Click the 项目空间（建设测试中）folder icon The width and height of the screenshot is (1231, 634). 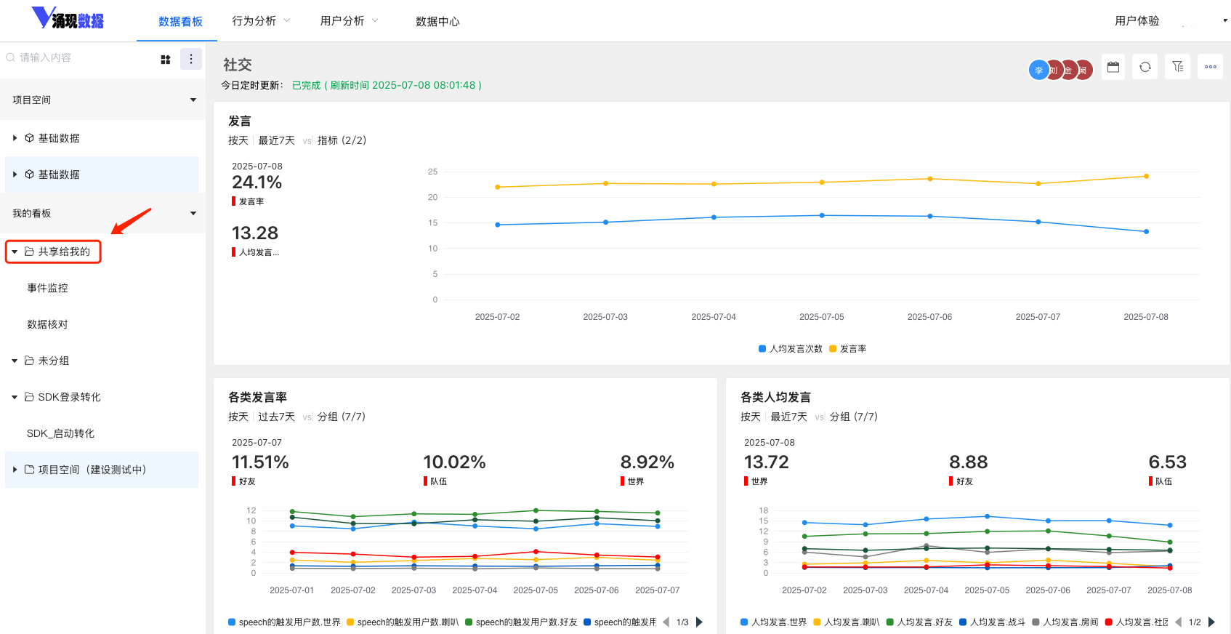pyautogui.click(x=30, y=470)
